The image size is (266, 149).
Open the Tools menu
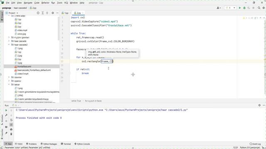[x=59, y=3]
